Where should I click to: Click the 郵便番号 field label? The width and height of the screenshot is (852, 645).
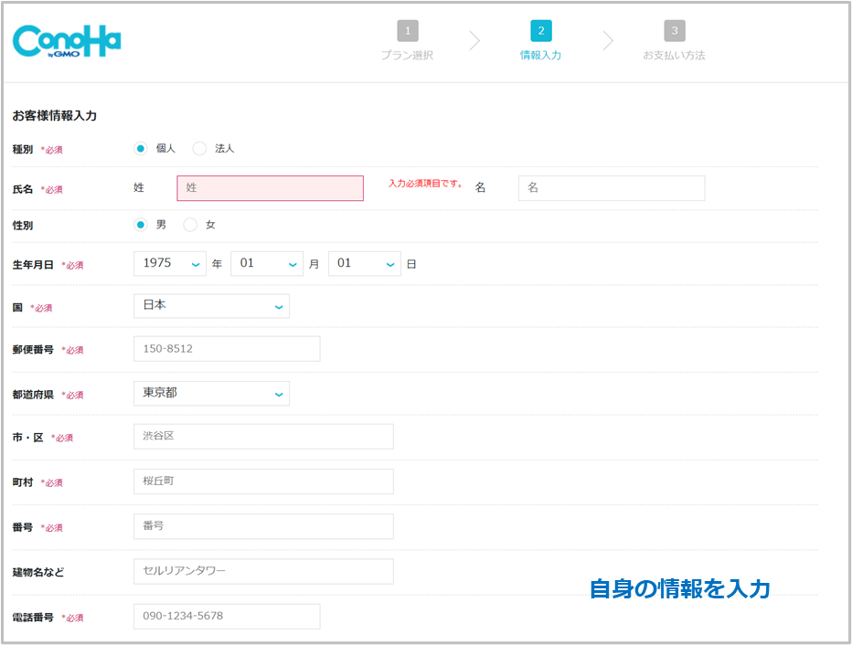(x=33, y=350)
